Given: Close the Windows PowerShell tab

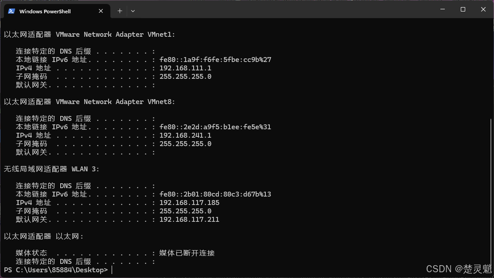Looking at the screenshot, I should click(101, 11).
